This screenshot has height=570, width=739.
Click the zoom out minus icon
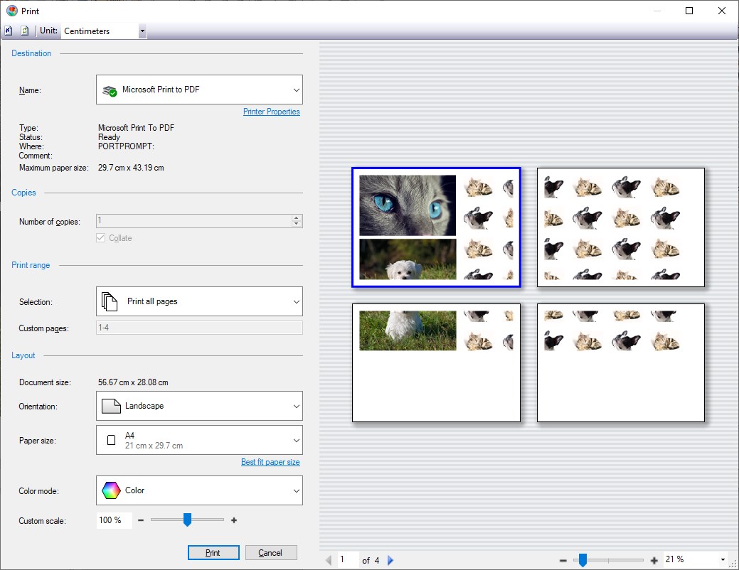[x=564, y=560]
